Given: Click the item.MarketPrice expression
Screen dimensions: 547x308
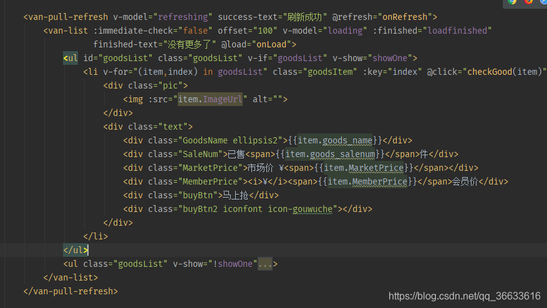Looking at the screenshot, I should coord(364,168).
